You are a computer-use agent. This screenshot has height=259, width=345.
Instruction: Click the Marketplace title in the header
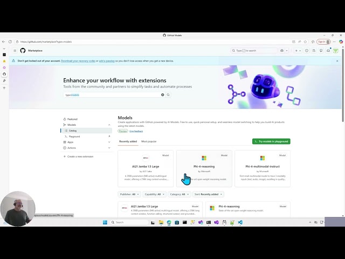(x=35, y=51)
